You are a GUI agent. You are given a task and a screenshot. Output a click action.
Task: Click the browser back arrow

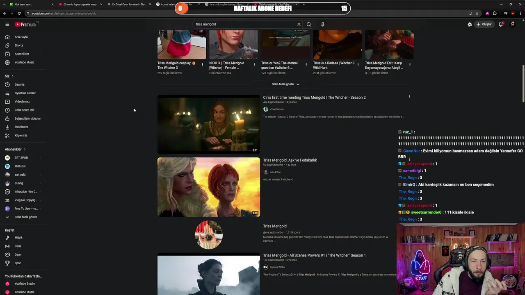(5, 13)
